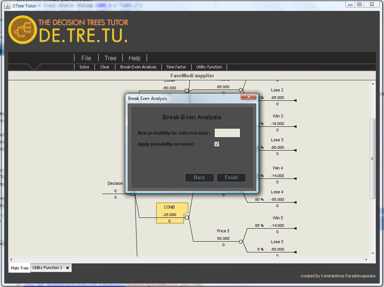
Task: Click Break-Even Analysis toolbar item
Action: (138, 67)
